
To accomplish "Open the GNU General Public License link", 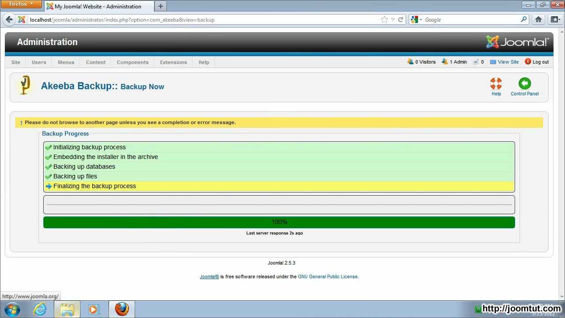I will (328, 276).
